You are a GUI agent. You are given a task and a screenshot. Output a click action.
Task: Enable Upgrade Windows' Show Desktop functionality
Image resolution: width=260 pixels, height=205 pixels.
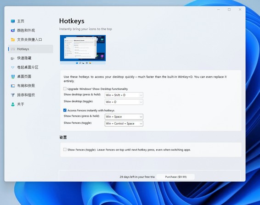coord(65,89)
